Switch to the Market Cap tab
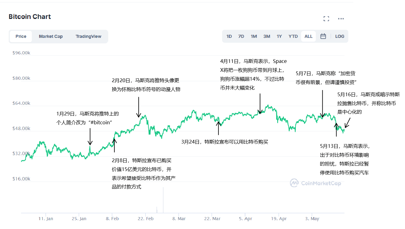This screenshot has height=229, width=405. tap(51, 36)
